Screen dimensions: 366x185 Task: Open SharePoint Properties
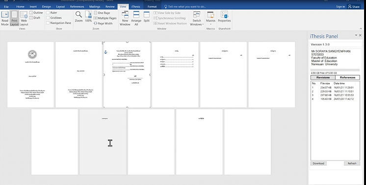[x=224, y=17]
